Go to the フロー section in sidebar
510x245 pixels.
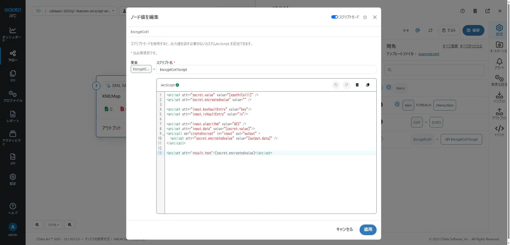pyautogui.click(x=13, y=56)
